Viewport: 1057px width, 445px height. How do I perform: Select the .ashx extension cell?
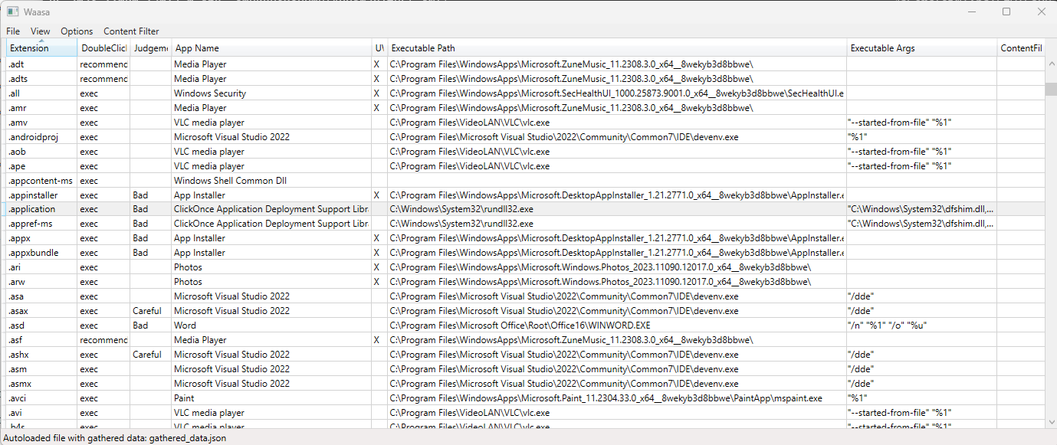click(41, 355)
